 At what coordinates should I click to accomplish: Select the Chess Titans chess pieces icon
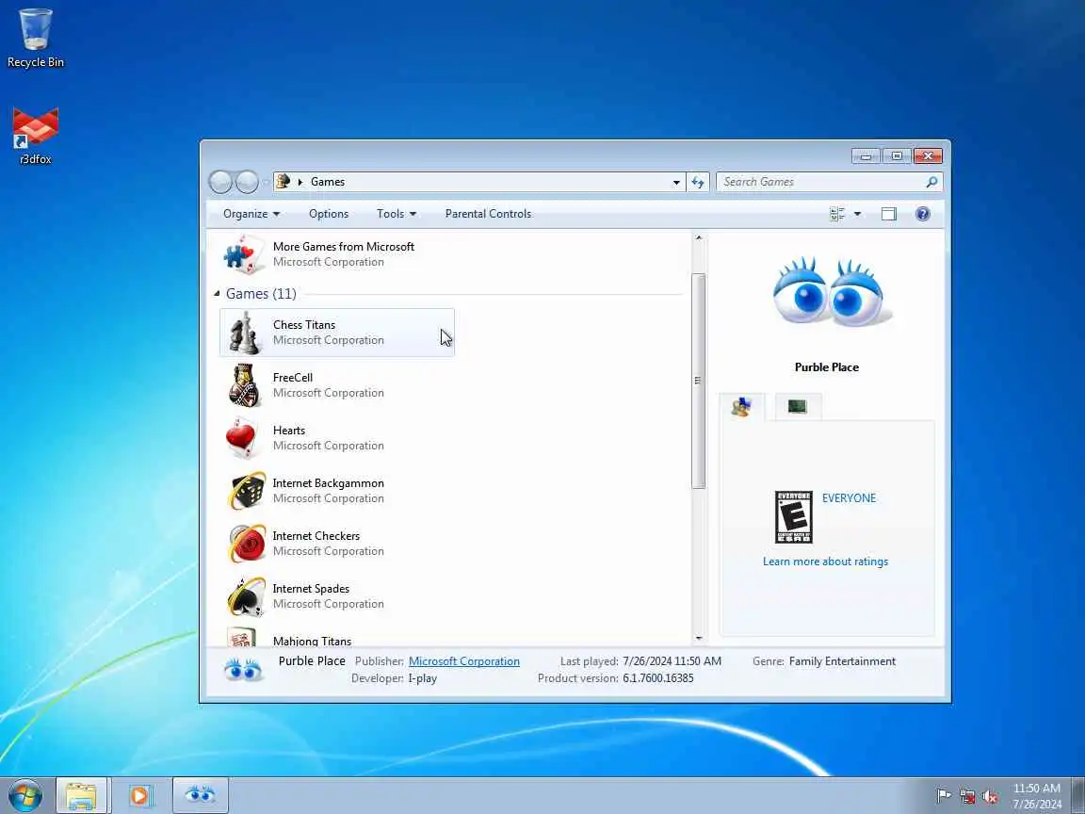(244, 333)
